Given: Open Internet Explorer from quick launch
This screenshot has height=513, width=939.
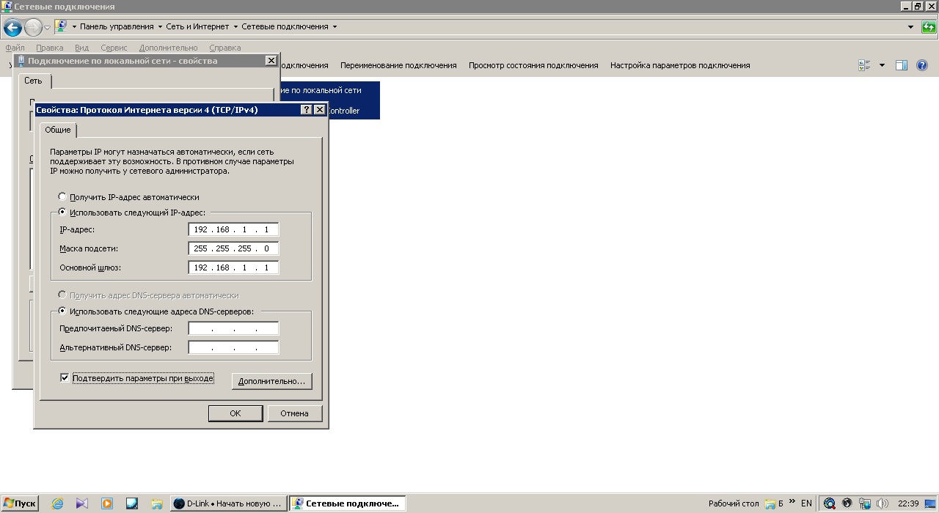Looking at the screenshot, I should click(x=57, y=503).
